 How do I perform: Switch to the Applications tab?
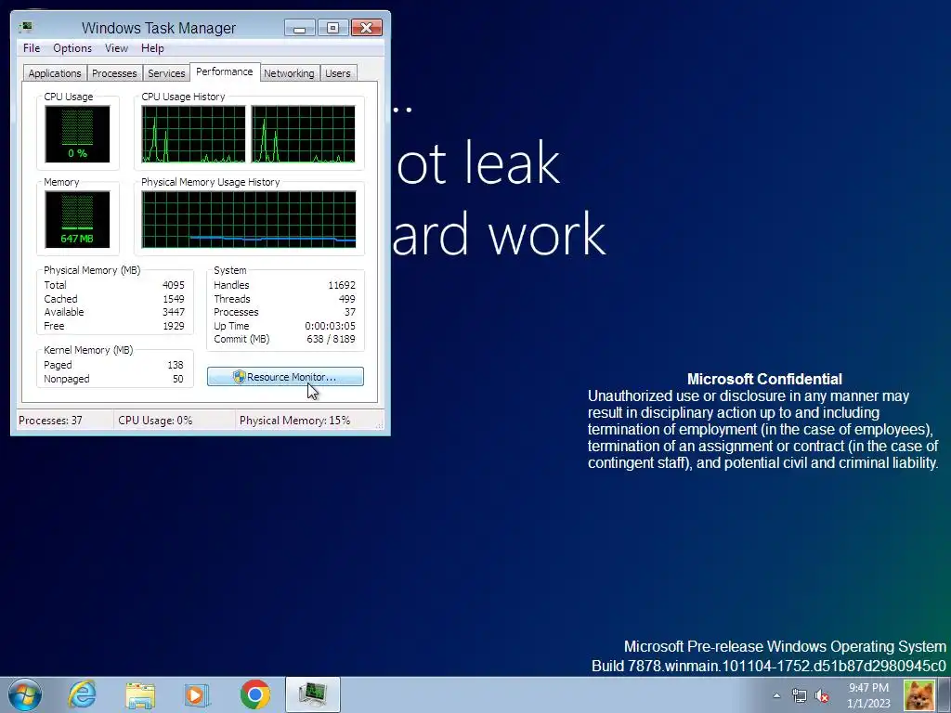click(55, 73)
